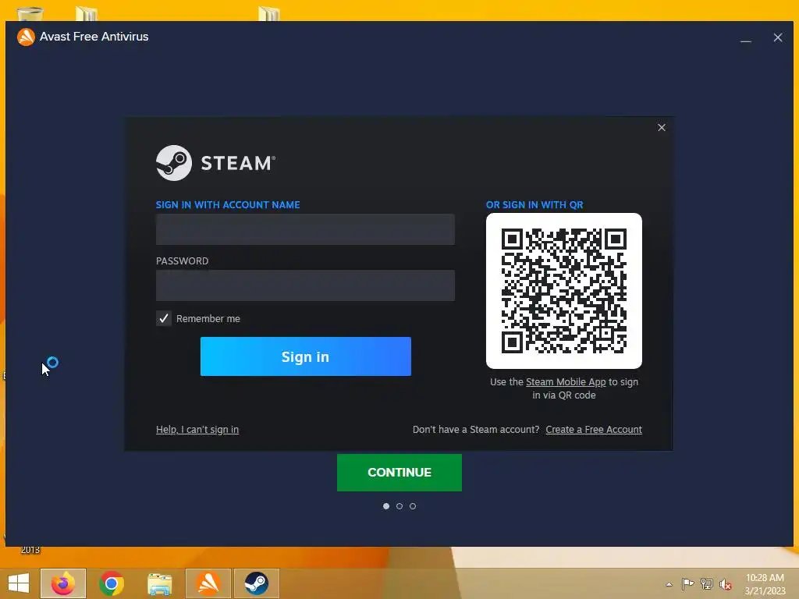The height and width of the screenshot is (599, 799).
Task: Open Google Chrome from the taskbar
Action: click(x=112, y=583)
